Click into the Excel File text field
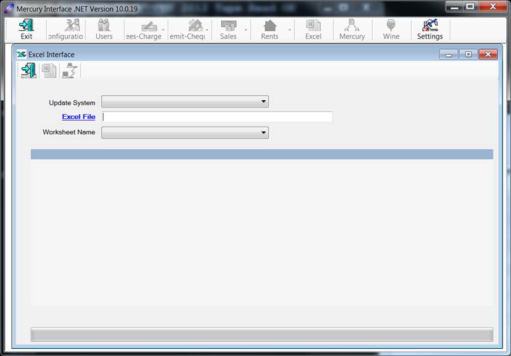Screen dimensions: 511x356 point(217,117)
